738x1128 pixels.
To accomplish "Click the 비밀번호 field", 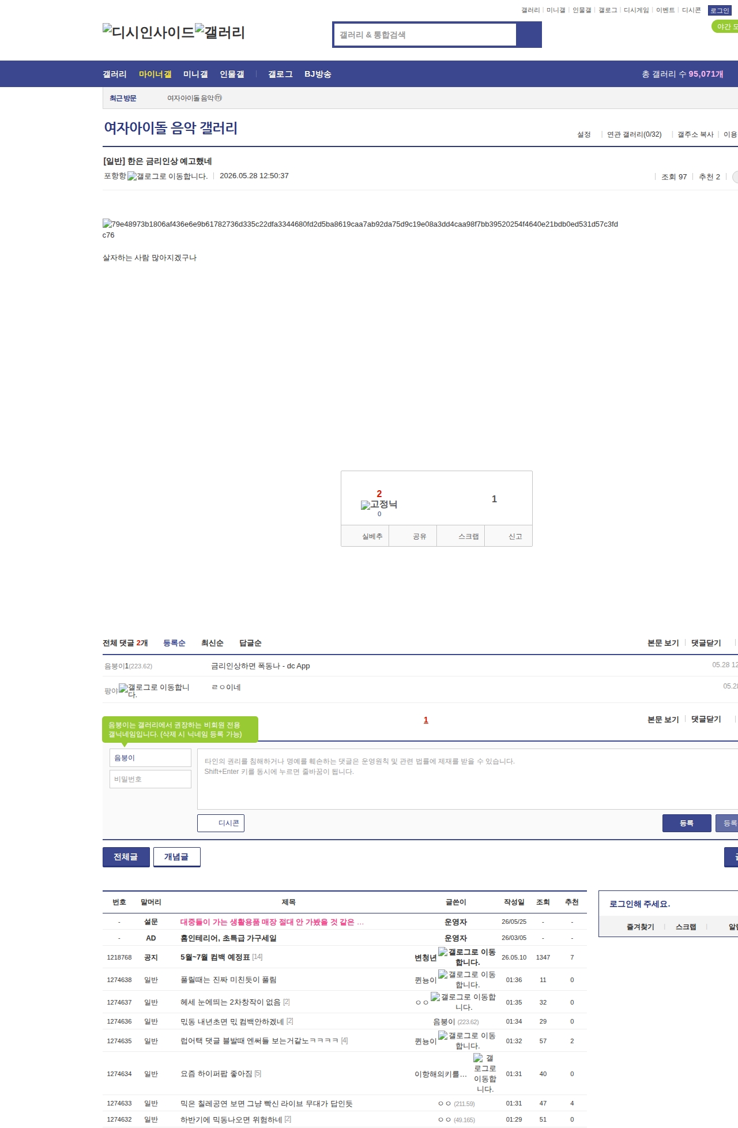I will pos(150,779).
